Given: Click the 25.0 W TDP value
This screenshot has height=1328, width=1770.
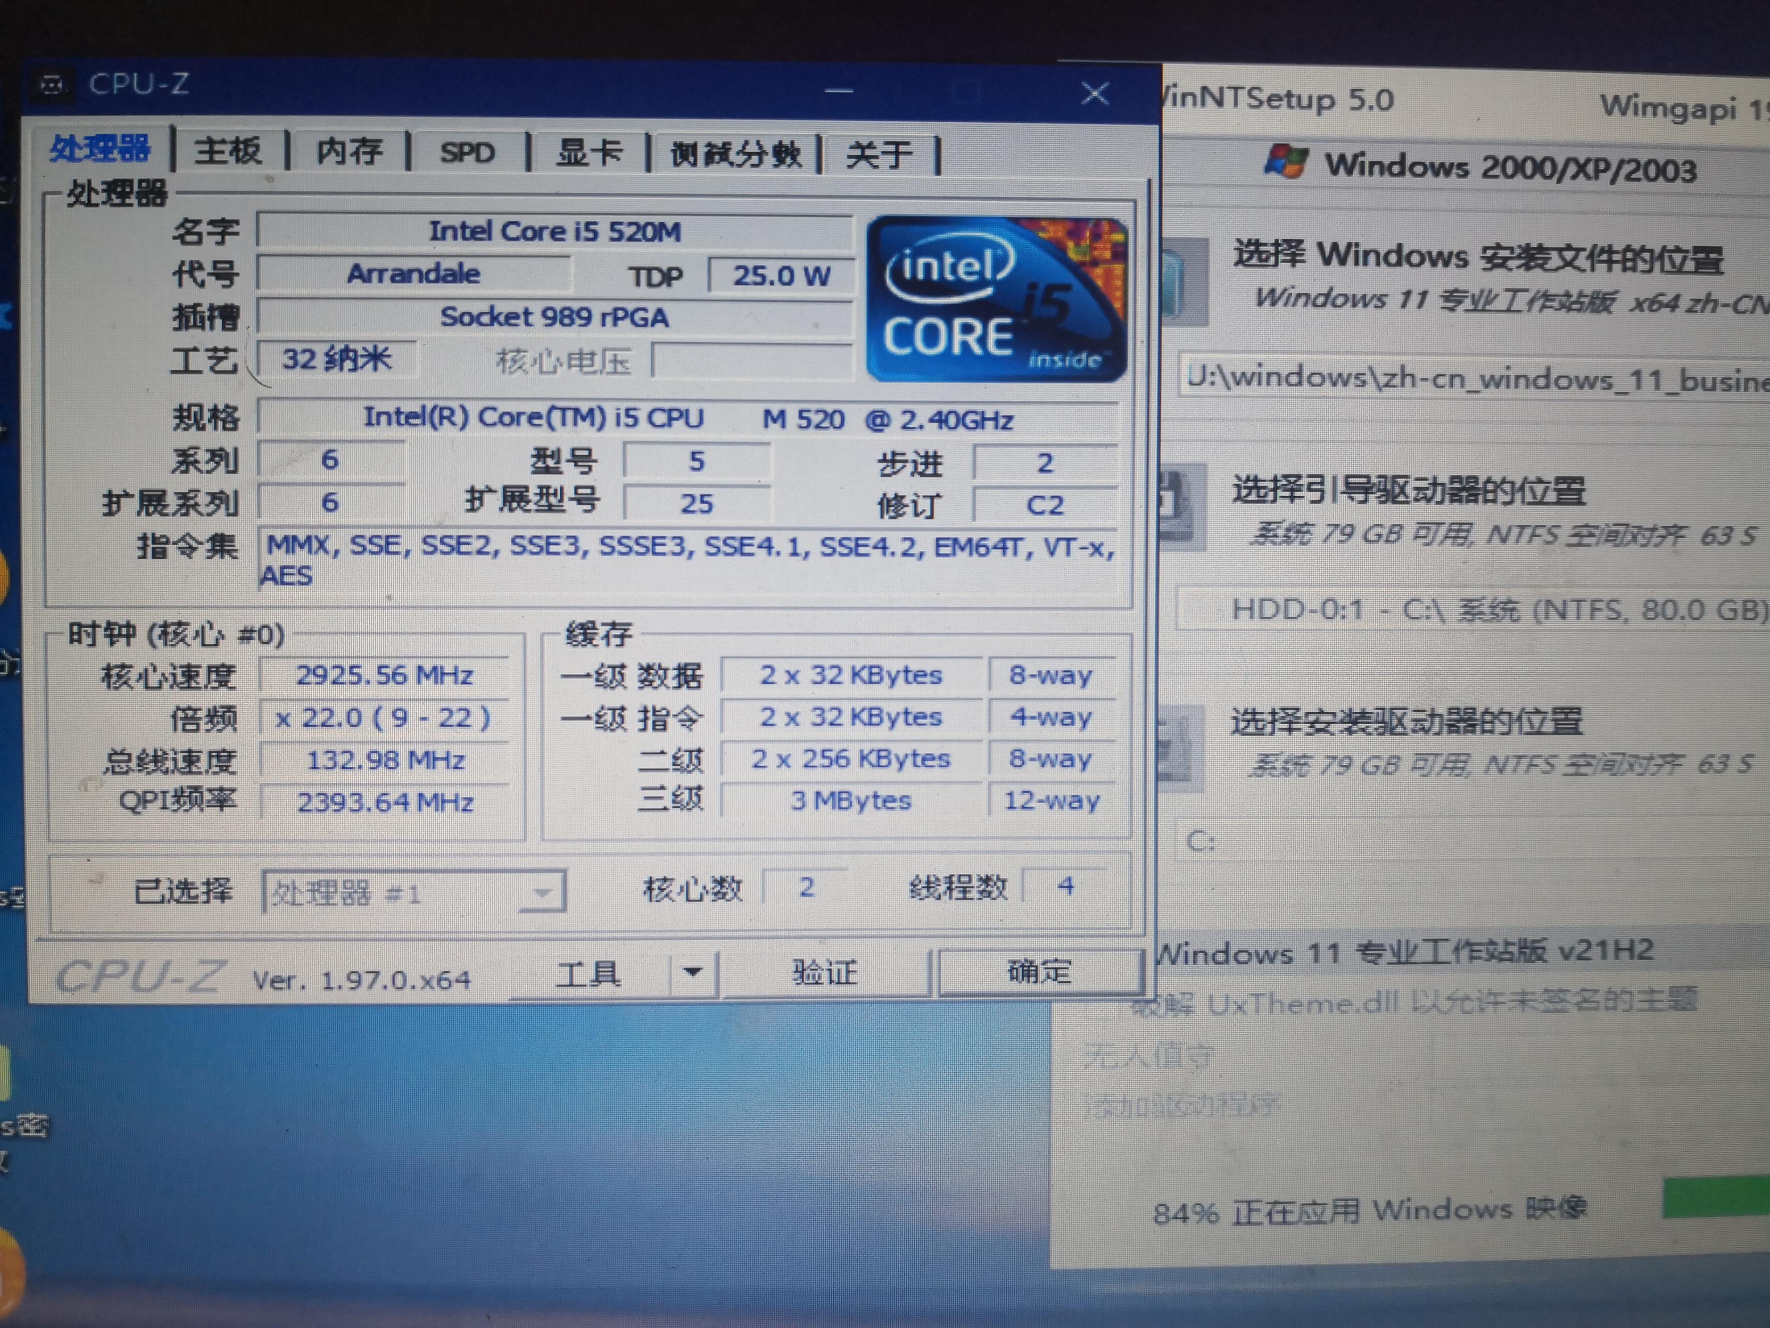Looking at the screenshot, I should point(782,276).
